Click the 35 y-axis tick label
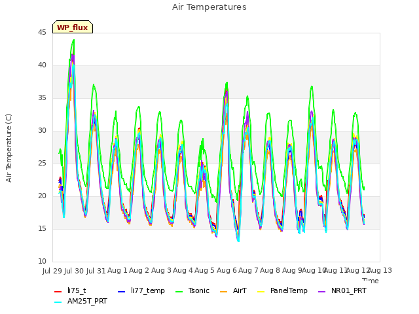The height and width of the screenshot is (314, 419). [x=42, y=98]
